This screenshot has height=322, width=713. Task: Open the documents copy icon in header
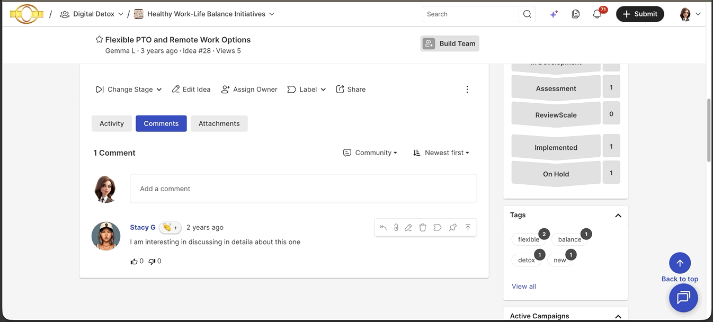[x=576, y=14]
